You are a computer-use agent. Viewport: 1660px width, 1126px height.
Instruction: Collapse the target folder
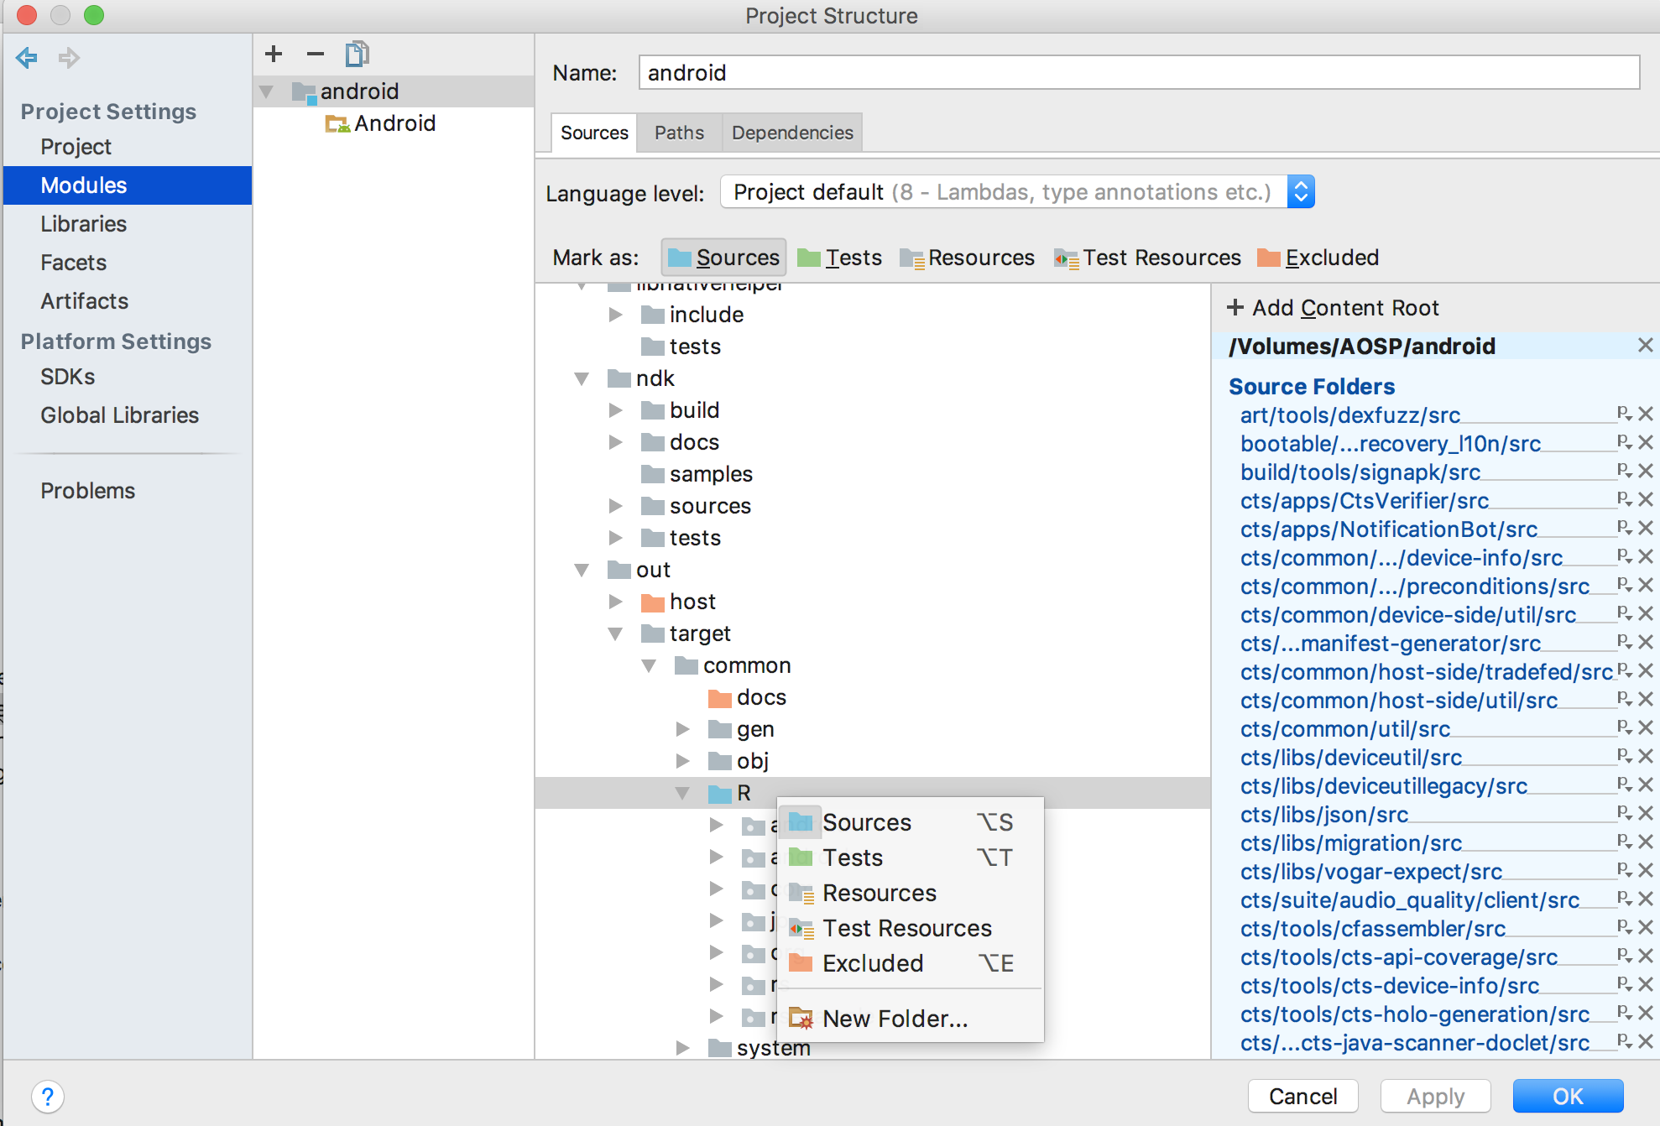[615, 633]
